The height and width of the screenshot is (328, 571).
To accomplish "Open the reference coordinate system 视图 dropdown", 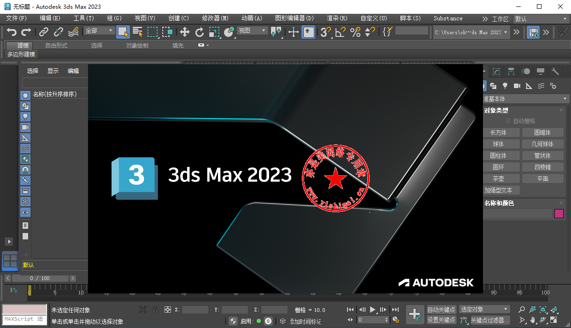I will [252, 30].
